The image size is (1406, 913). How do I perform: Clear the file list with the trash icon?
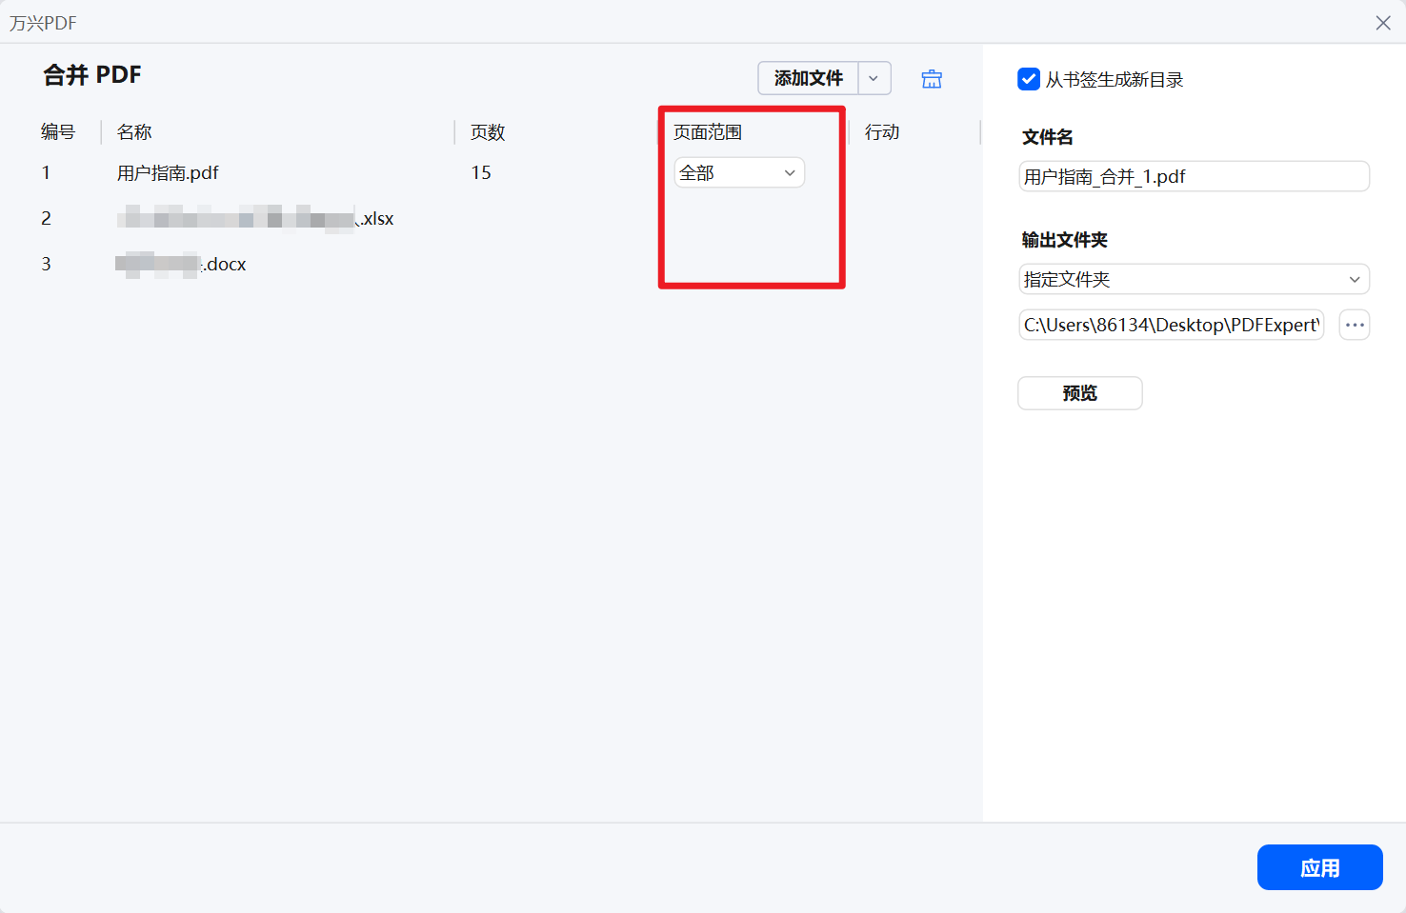tap(931, 78)
